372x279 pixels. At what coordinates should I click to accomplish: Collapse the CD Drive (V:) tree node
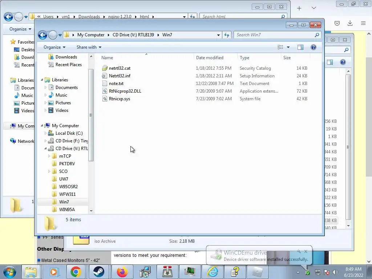pyautogui.click(x=45, y=149)
